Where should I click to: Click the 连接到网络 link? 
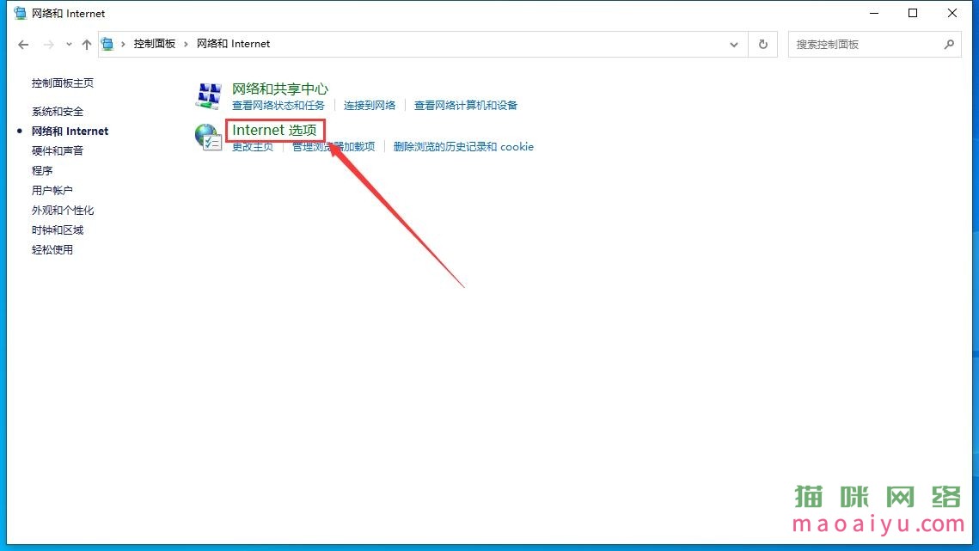point(370,105)
